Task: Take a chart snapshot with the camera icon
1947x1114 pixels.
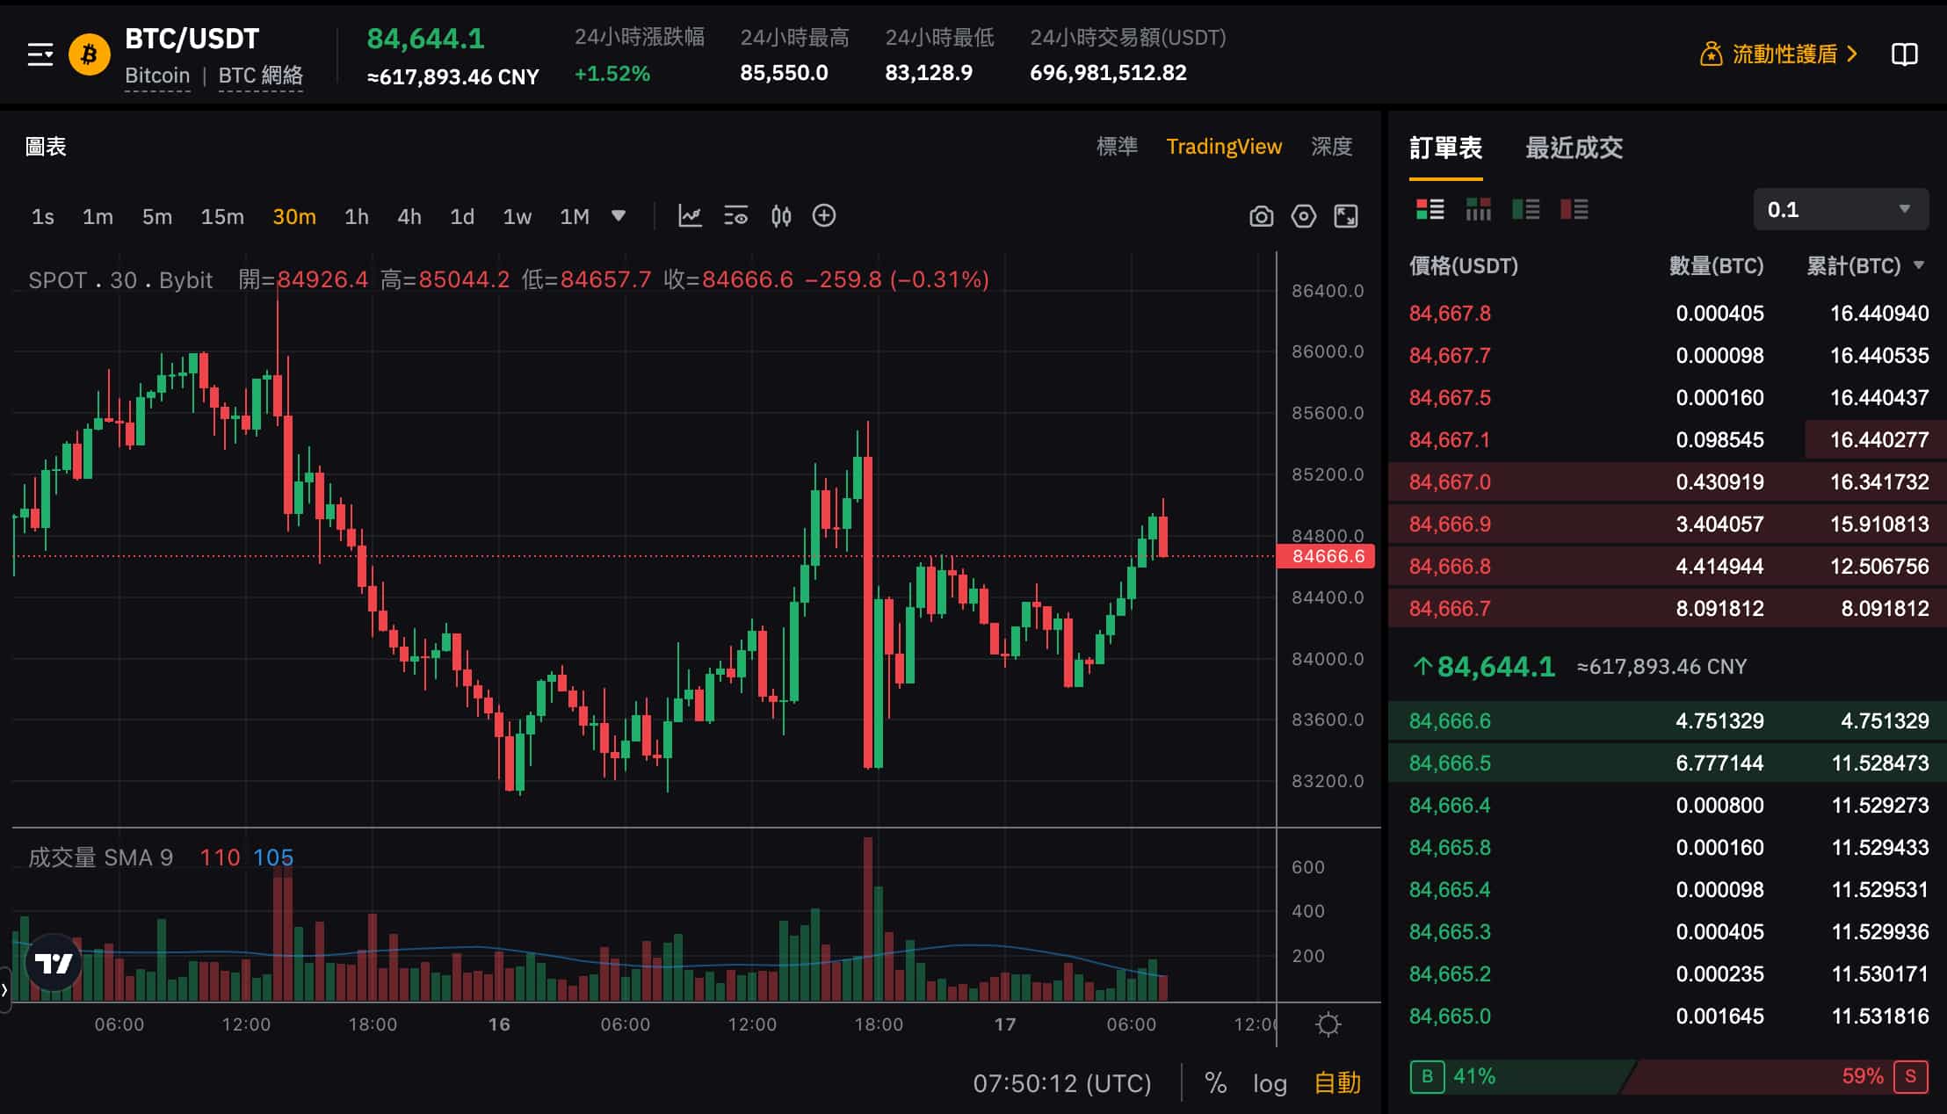Action: 1261,216
